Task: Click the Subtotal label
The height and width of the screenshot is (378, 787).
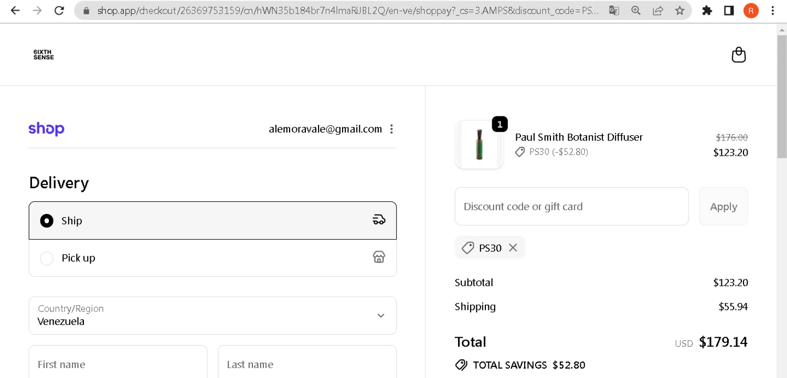Action: pos(474,283)
